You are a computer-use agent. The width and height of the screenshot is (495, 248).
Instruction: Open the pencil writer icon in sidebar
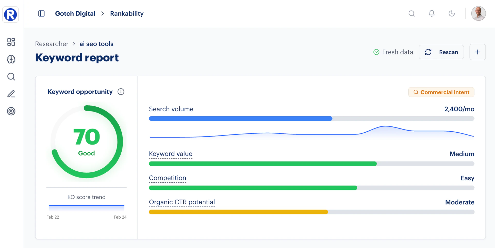click(x=11, y=94)
